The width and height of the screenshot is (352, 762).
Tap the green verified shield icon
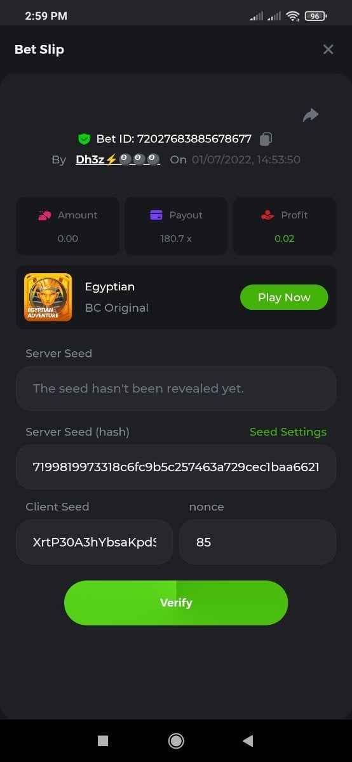coord(84,138)
